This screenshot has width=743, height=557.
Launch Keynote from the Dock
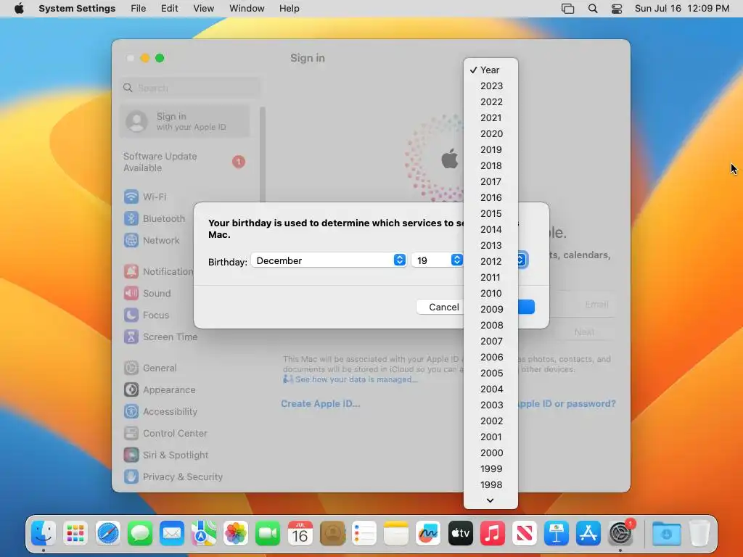point(557,533)
